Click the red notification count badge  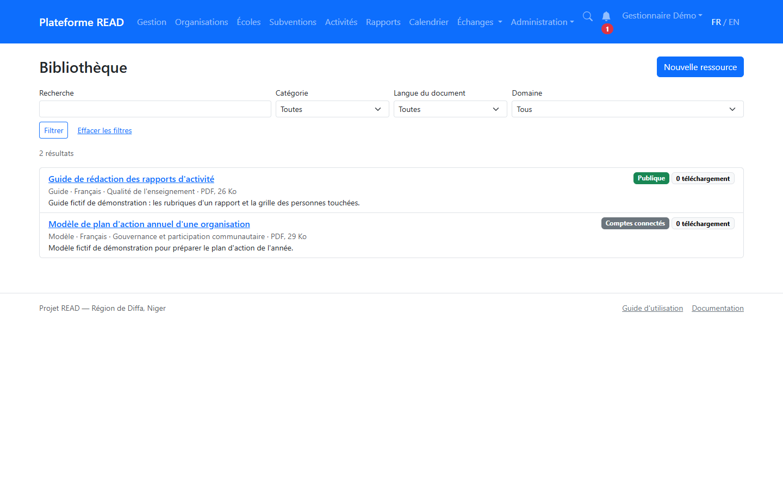click(x=607, y=29)
